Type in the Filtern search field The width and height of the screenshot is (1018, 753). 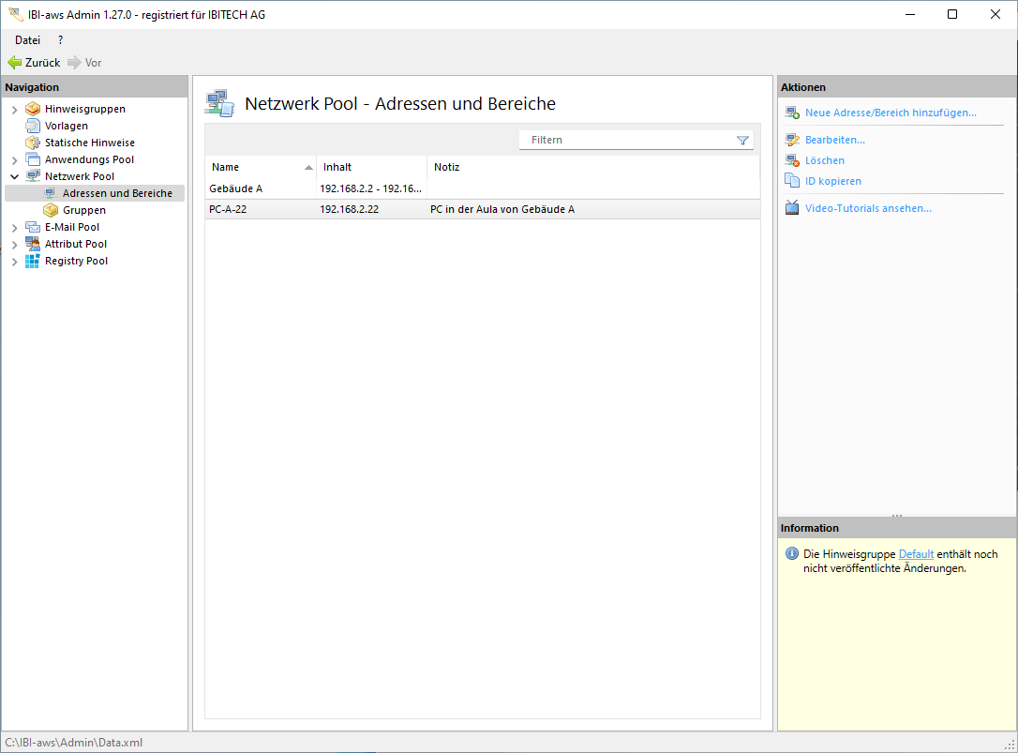(628, 140)
